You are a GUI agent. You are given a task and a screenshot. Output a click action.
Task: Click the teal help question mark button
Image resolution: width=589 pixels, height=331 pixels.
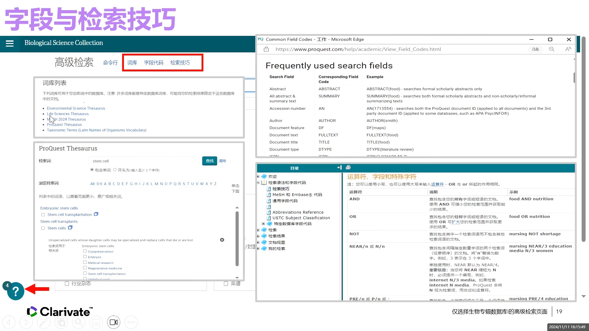pyautogui.click(x=16, y=291)
